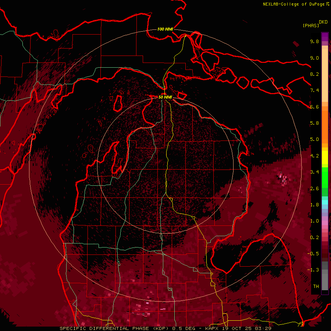Viewport: 331px width, 331px height.
Task: Click the 50 NMI range ring label
Action: [165, 97]
